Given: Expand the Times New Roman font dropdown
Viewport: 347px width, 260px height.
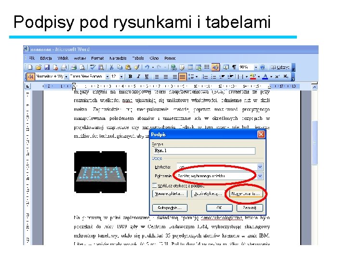Looking at the screenshot, I should tap(107, 77).
